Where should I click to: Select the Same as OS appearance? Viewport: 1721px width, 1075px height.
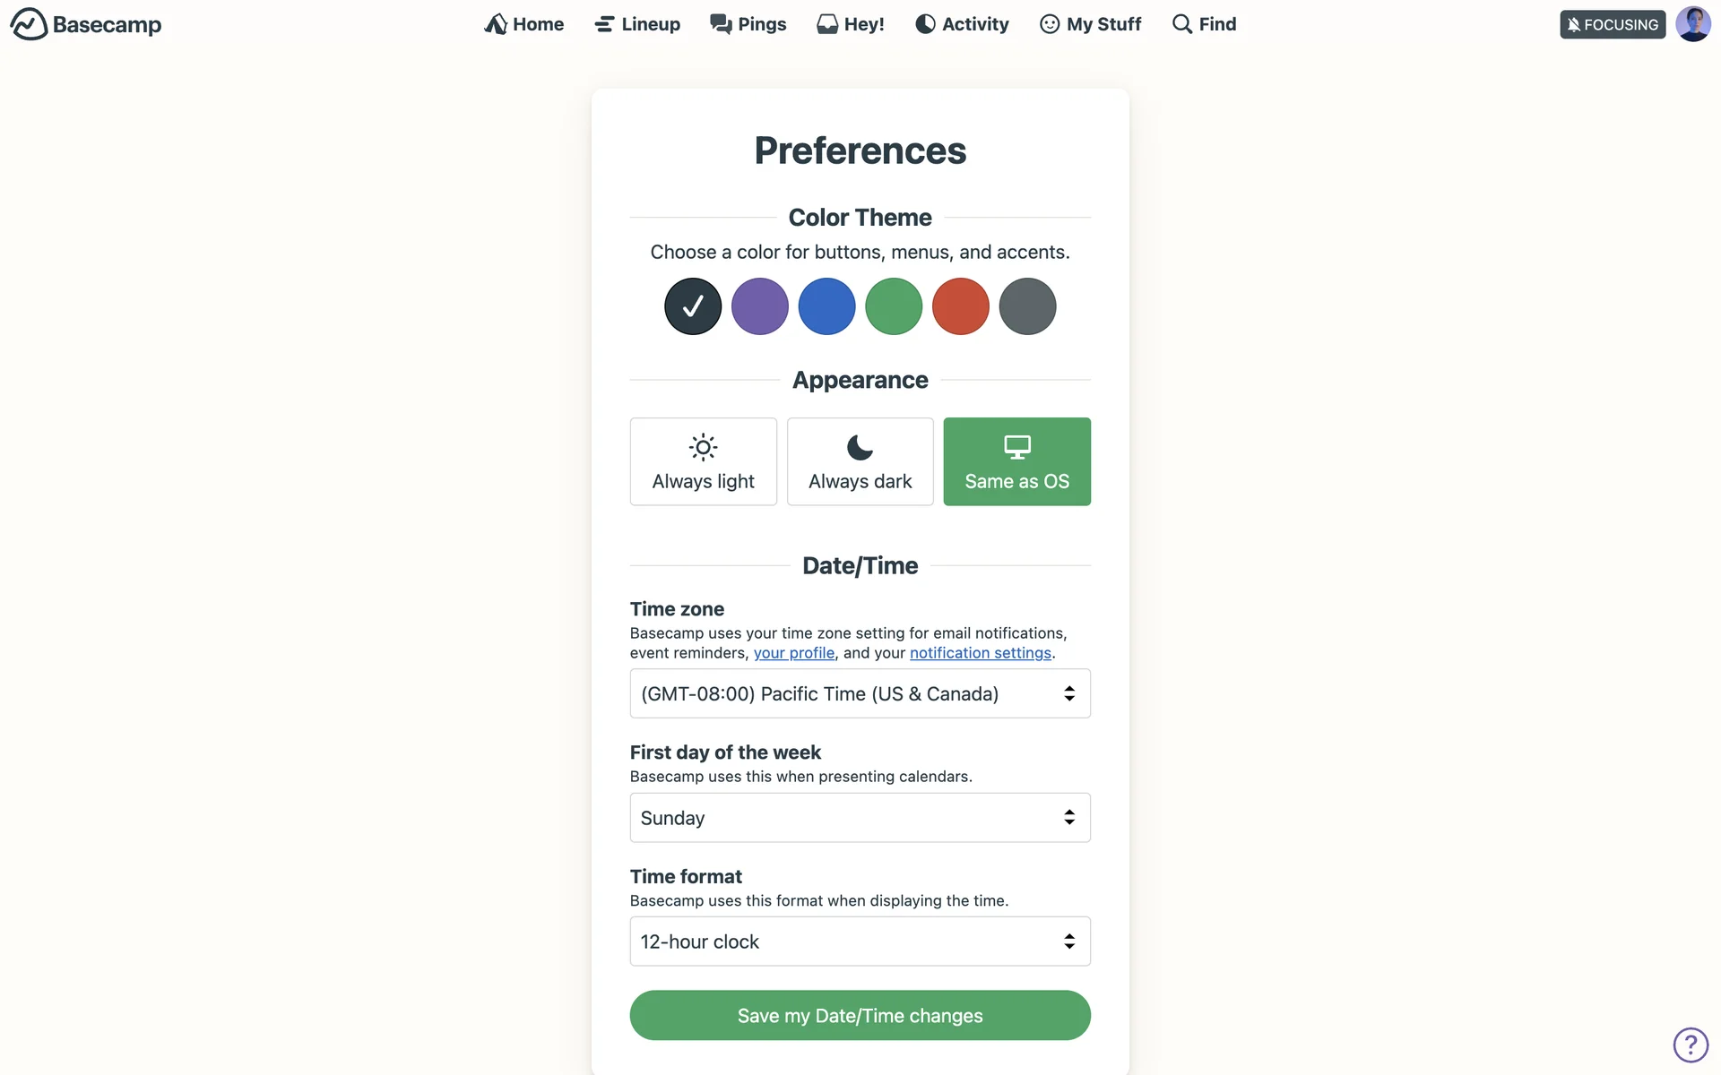pyautogui.click(x=1016, y=461)
